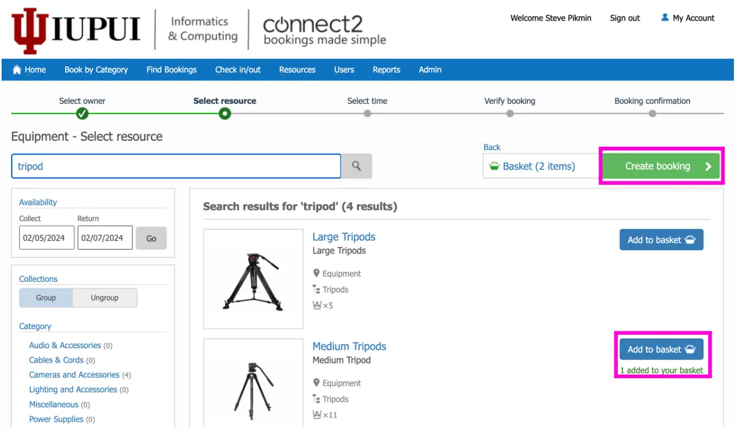Click the Welcome Steve Pikmin text
The width and height of the screenshot is (735, 429).
point(551,18)
